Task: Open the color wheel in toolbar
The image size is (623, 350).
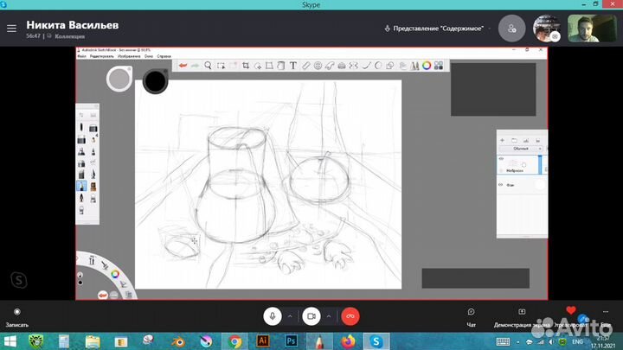Action: pos(426,65)
